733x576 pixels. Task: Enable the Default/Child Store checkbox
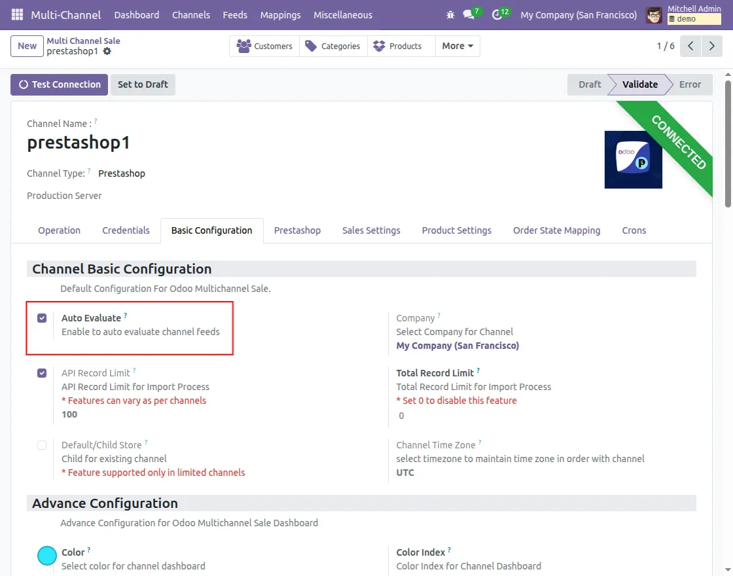click(42, 445)
